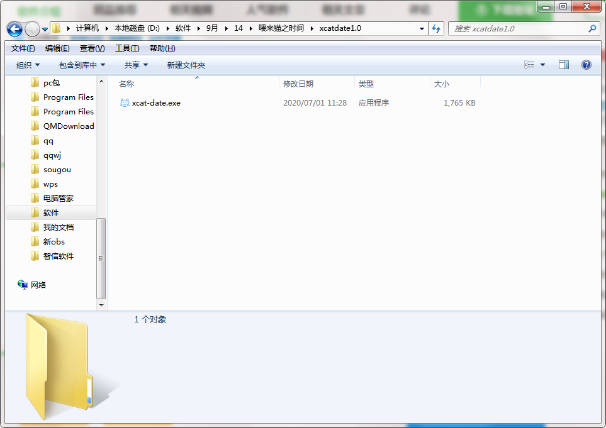The width and height of the screenshot is (606, 428).
Task: Click the Back navigation arrow
Action: click(x=14, y=29)
